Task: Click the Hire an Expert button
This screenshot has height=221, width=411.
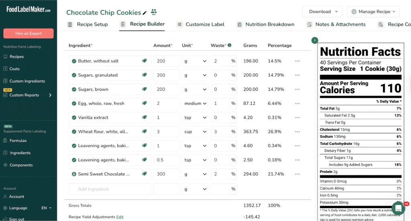Action: (x=28, y=34)
